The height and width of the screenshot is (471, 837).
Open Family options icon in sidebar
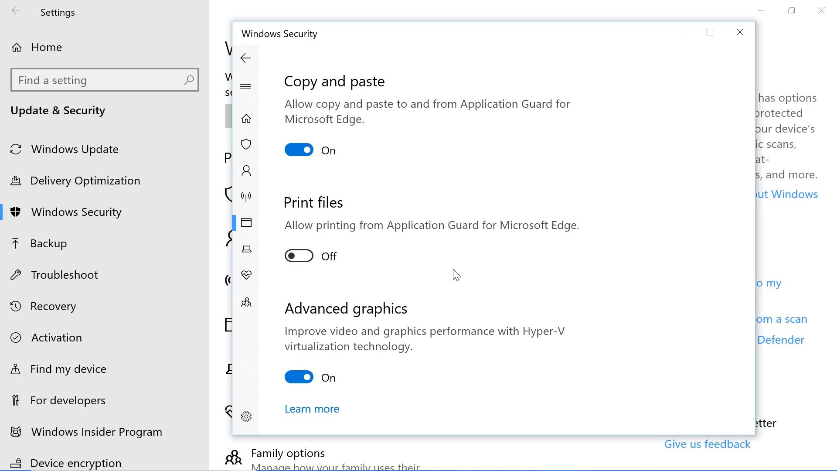[246, 302]
